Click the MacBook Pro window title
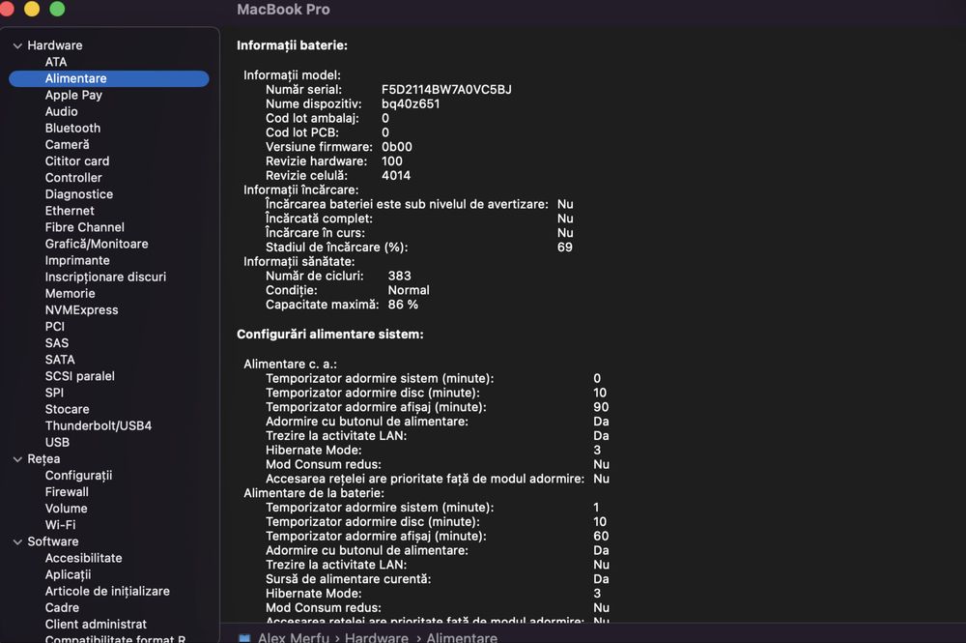This screenshot has height=643, width=966. pyautogui.click(x=283, y=10)
